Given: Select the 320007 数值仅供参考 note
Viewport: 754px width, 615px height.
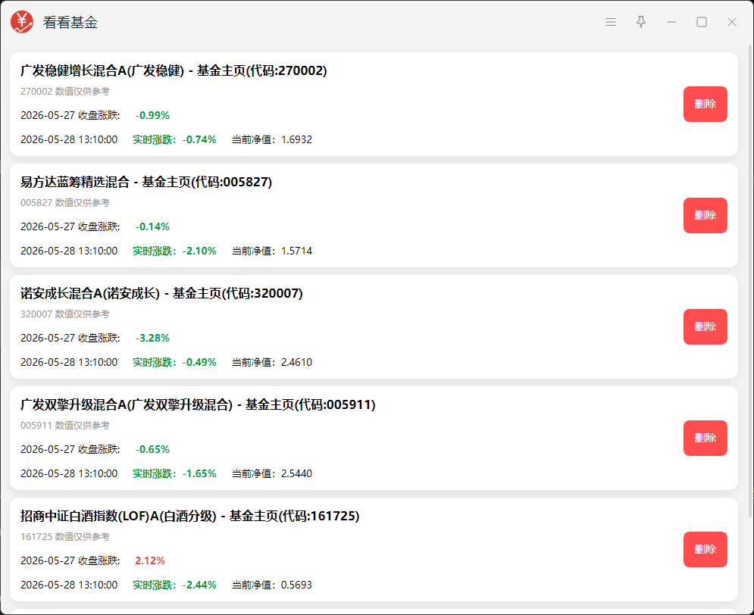Looking at the screenshot, I should (65, 314).
